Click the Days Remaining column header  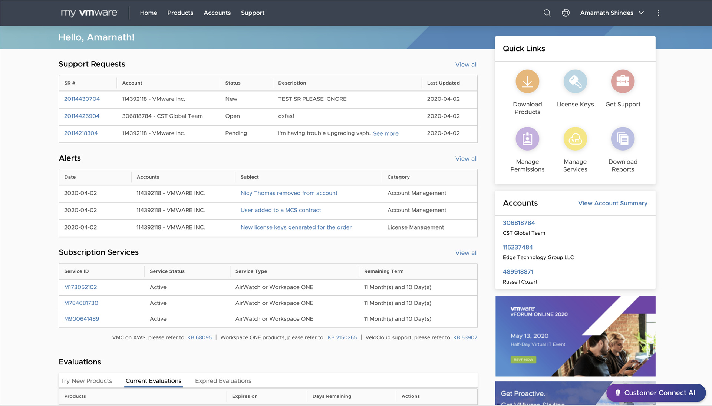pyautogui.click(x=332, y=396)
